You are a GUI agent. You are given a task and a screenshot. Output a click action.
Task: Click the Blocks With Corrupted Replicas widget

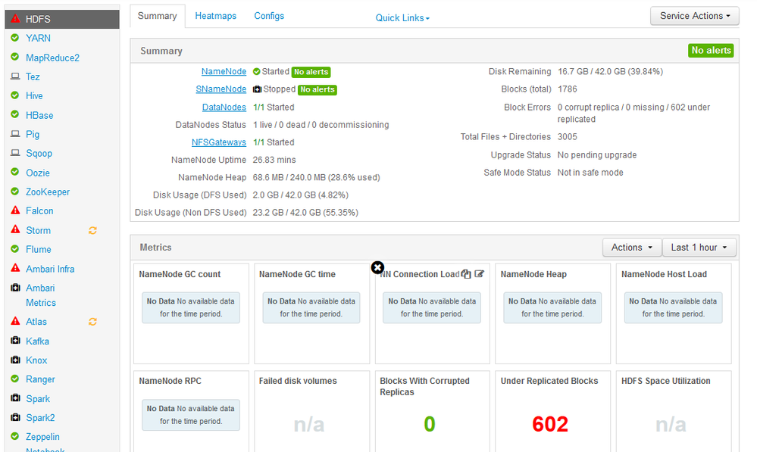point(432,411)
